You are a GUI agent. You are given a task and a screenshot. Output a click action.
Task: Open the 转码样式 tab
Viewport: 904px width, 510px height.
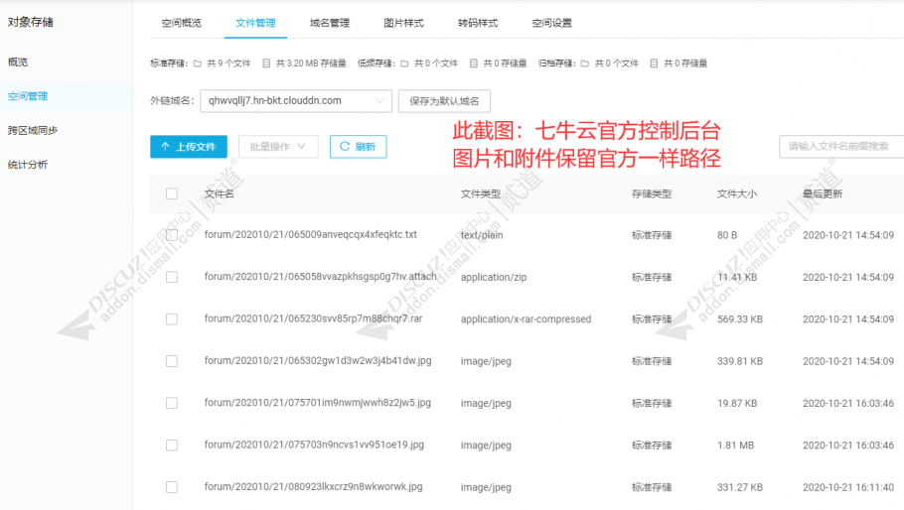(478, 23)
